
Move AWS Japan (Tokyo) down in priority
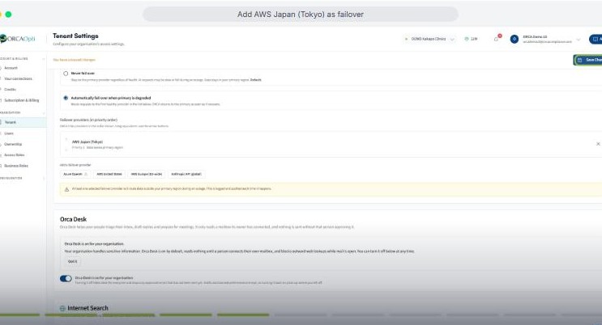[x=66, y=149]
